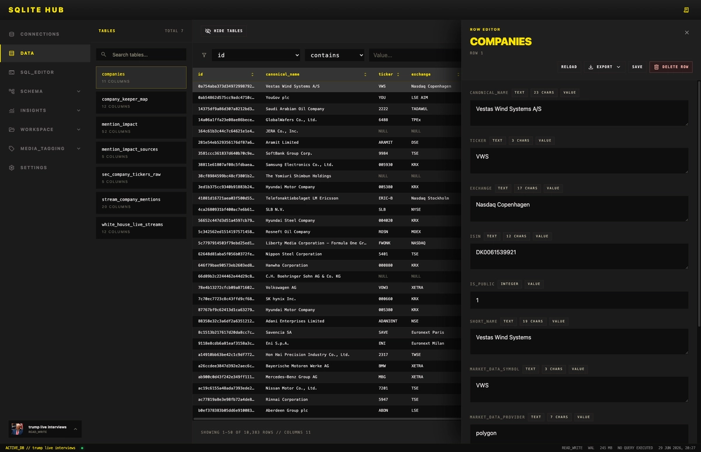The image size is (701, 452).
Task: Edit the canonical_name field Vestas Wind Systems A/S
Action: click(579, 113)
